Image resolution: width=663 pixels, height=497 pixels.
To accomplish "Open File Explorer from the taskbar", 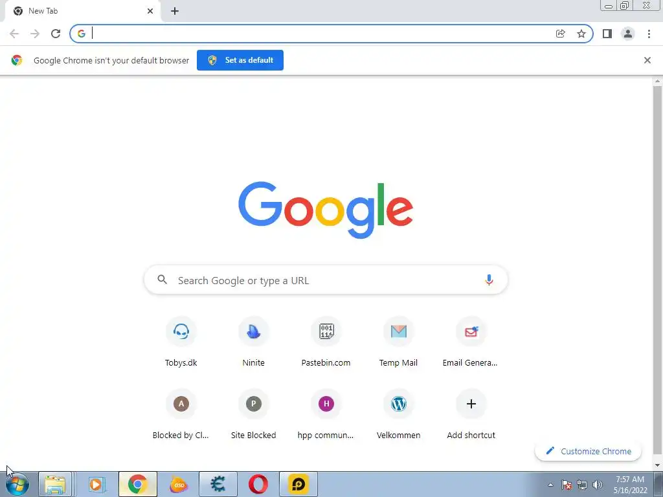I will (x=56, y=484).
